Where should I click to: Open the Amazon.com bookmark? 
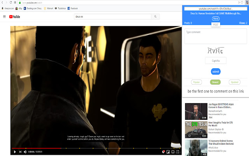(x=8, y=9)
